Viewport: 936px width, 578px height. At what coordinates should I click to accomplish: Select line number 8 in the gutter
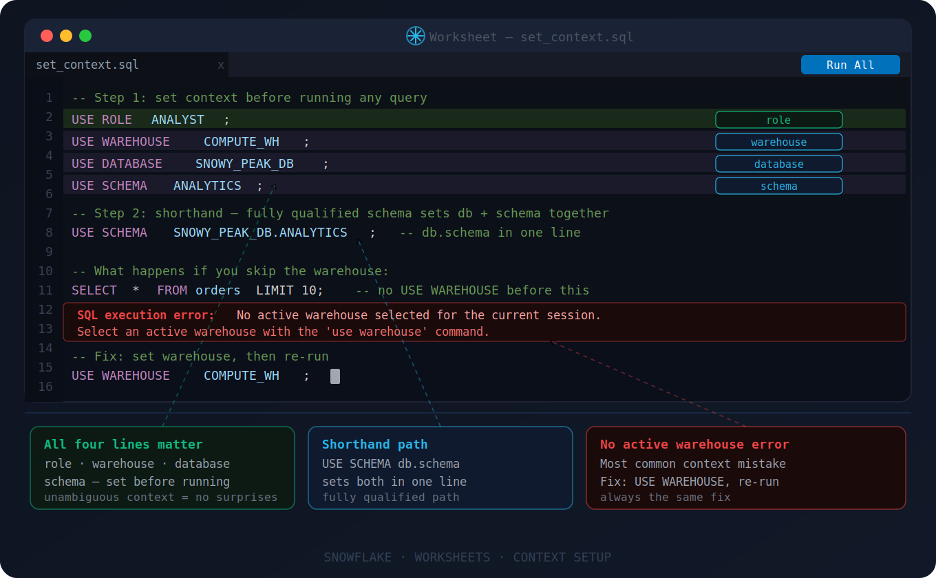coord(49,233)
